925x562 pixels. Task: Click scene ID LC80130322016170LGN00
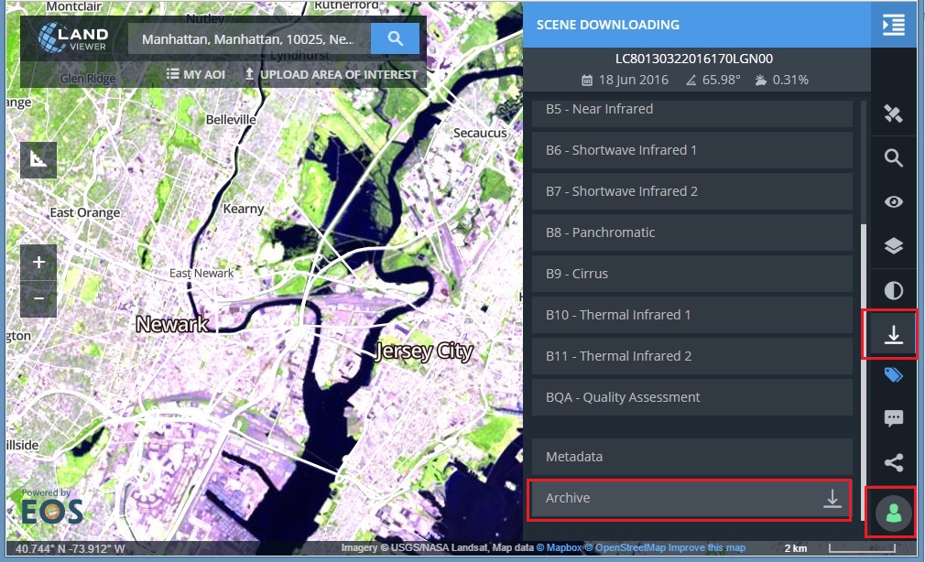[694, 59]
